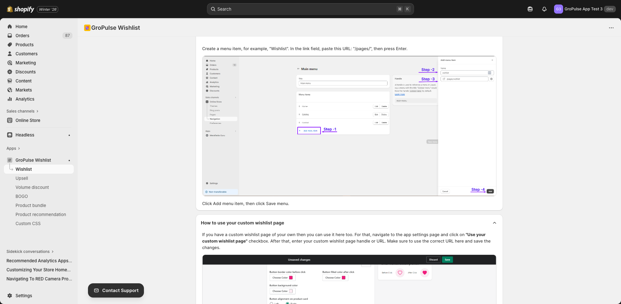Collapse the 'How to use your custom wishlist page' card
This screenshot has width=621, height=304.
494,223
